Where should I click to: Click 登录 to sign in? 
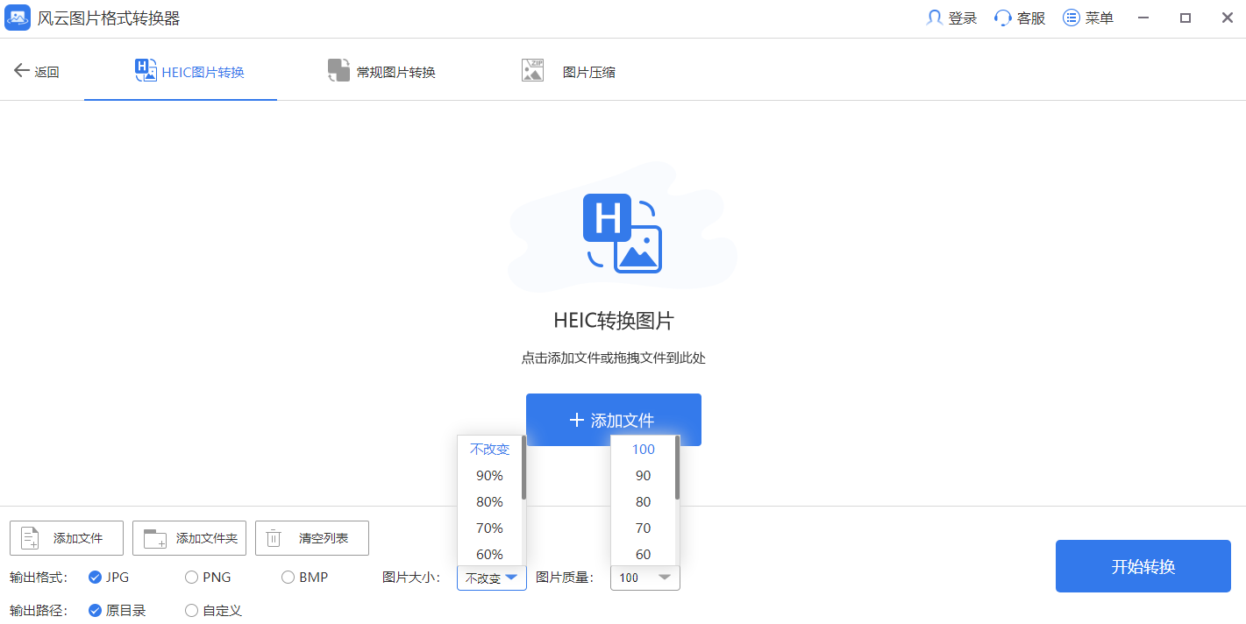950,17
